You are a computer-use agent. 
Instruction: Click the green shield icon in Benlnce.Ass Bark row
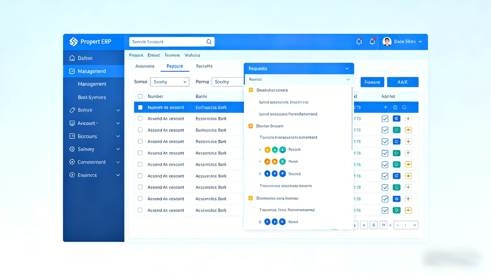[396, 130]
